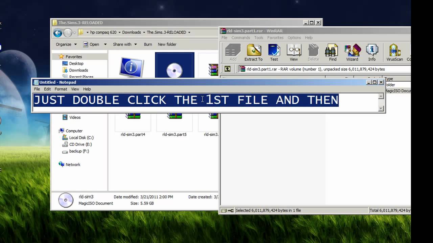
Task: Click Extract To in WinRAR toolbar
Action: [253, 53]
